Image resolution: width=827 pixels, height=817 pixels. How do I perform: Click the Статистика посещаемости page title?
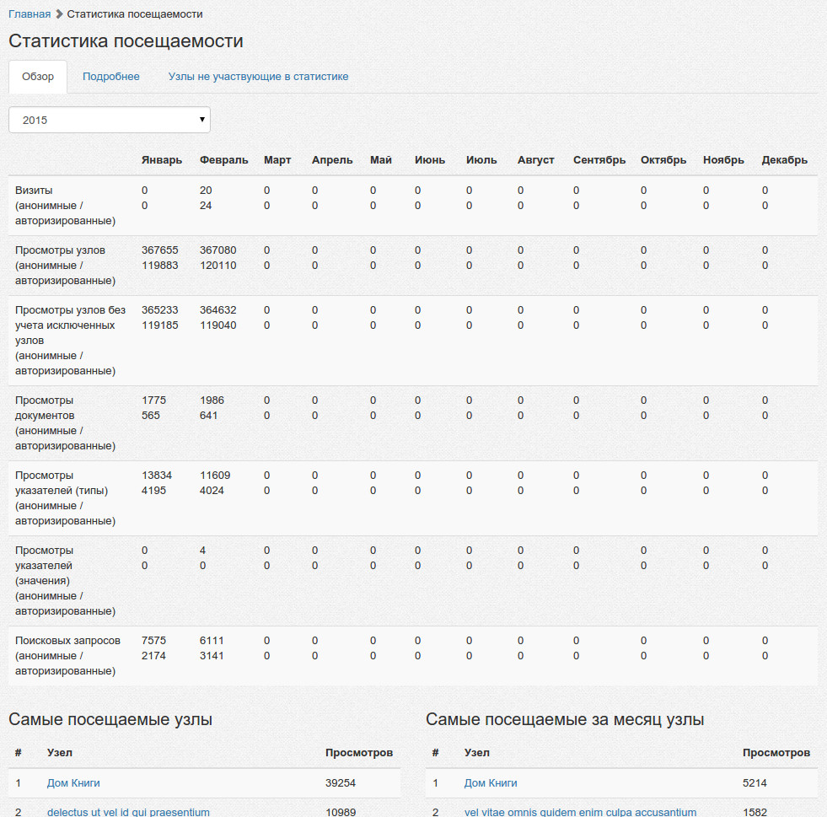point(126,41)
